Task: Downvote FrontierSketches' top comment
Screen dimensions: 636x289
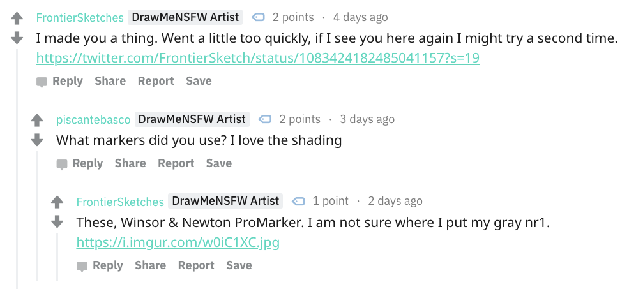Action: (x=17, y=38)
